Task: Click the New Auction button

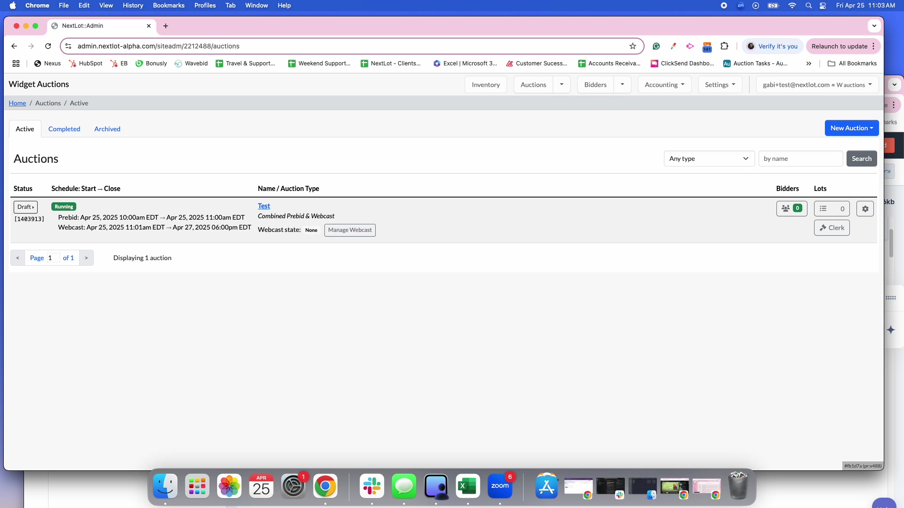Action: 851,127
